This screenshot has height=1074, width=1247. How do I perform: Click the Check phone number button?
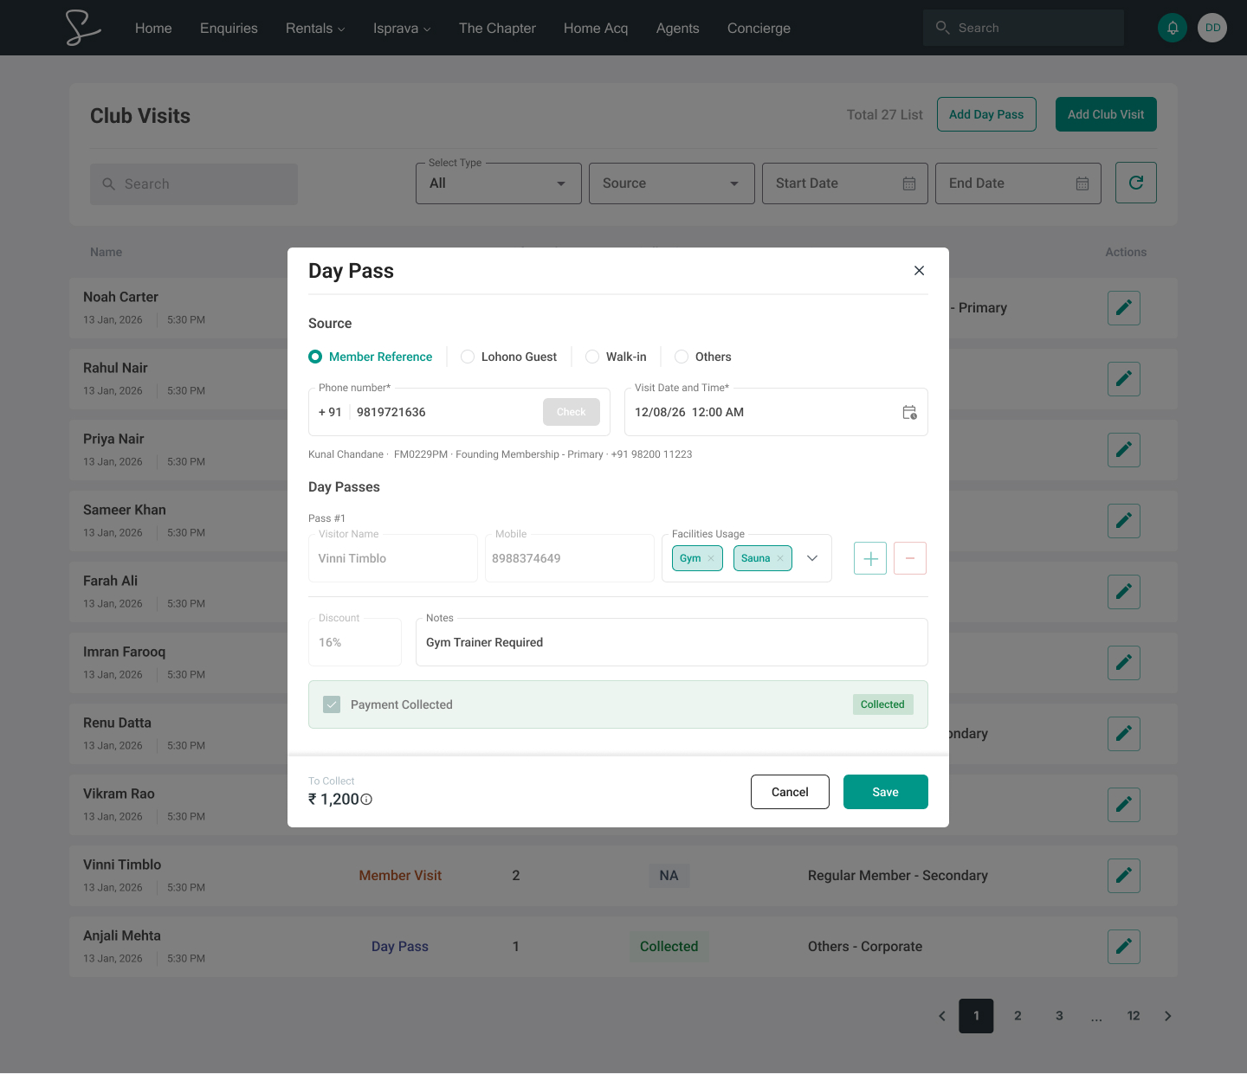point(572,412)
